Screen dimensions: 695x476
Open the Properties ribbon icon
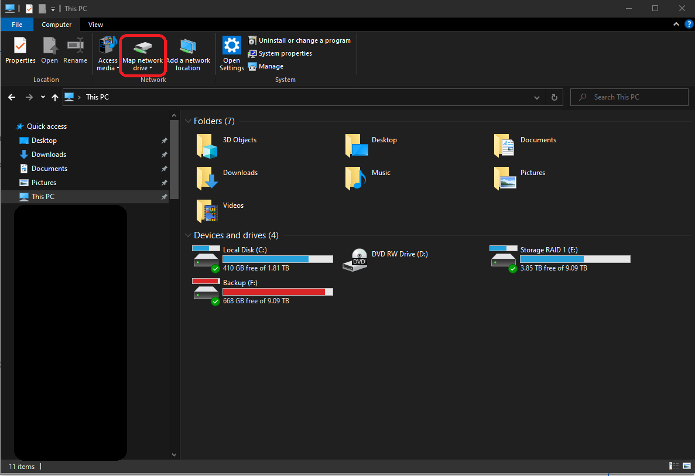(20, 46)
